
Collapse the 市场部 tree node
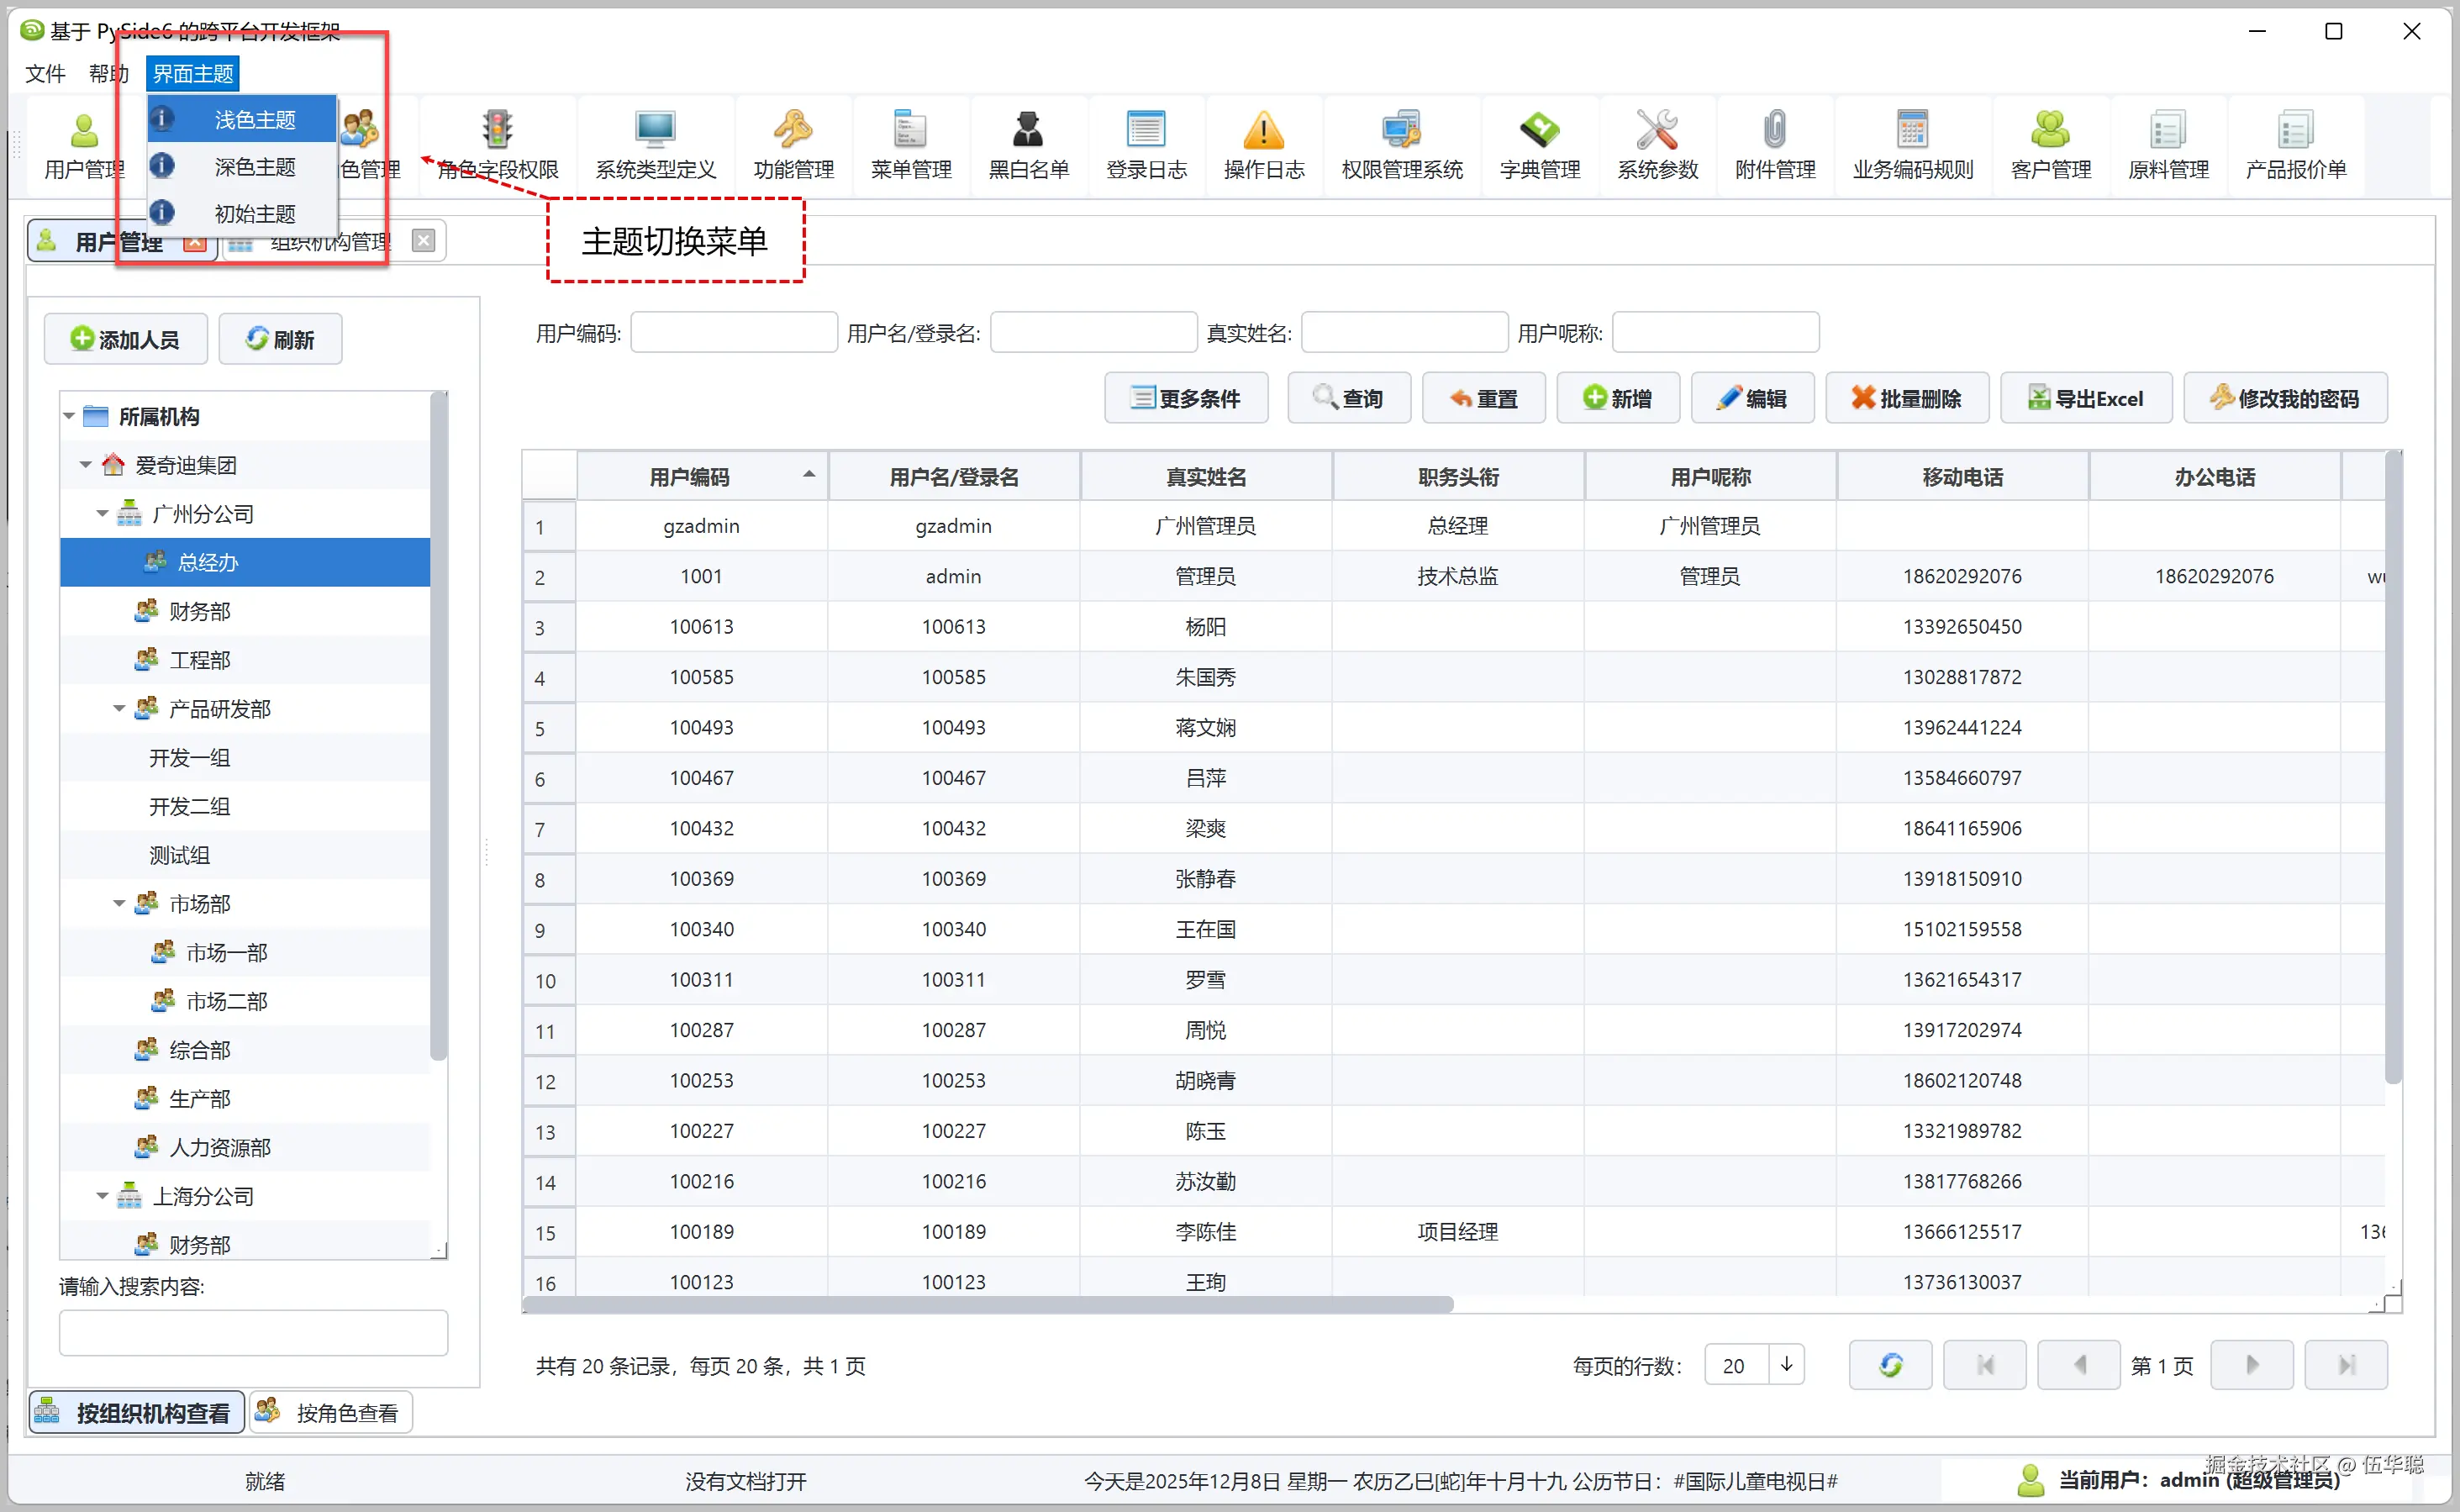coord(119,904)
